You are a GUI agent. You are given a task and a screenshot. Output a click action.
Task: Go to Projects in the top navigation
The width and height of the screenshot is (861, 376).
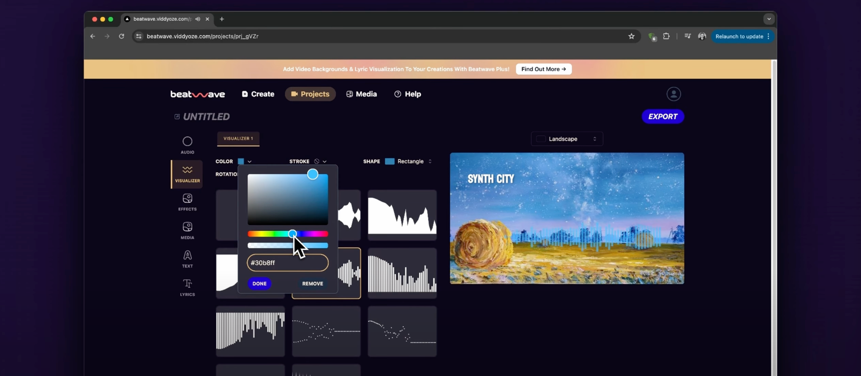pyautogui.click(x=310, y=94)
